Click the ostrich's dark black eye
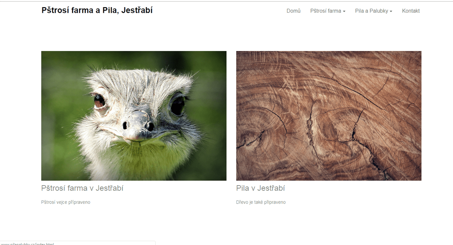 point(177,105)
